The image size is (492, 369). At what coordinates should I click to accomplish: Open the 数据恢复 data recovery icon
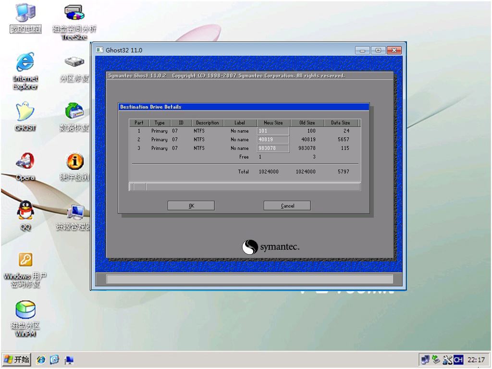tap(74, 117)
